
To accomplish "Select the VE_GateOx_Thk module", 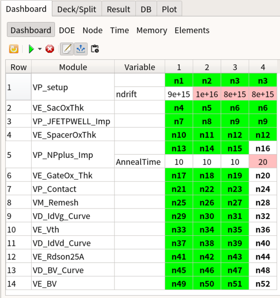I will click(73, 175).
